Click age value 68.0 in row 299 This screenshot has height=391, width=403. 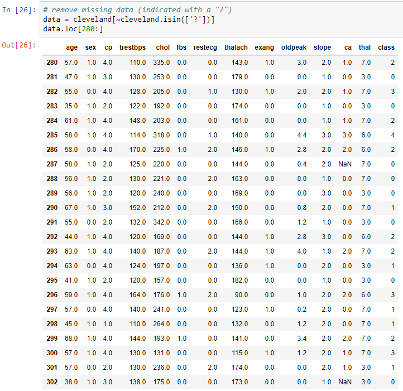click(x=71, y=338)
